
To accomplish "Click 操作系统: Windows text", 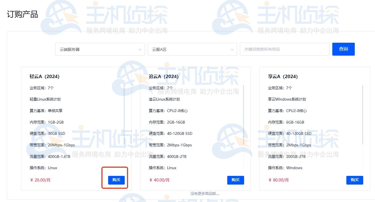I will [285, 168].
